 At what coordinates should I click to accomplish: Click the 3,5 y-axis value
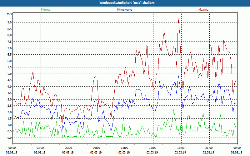(x=10, y=93)
